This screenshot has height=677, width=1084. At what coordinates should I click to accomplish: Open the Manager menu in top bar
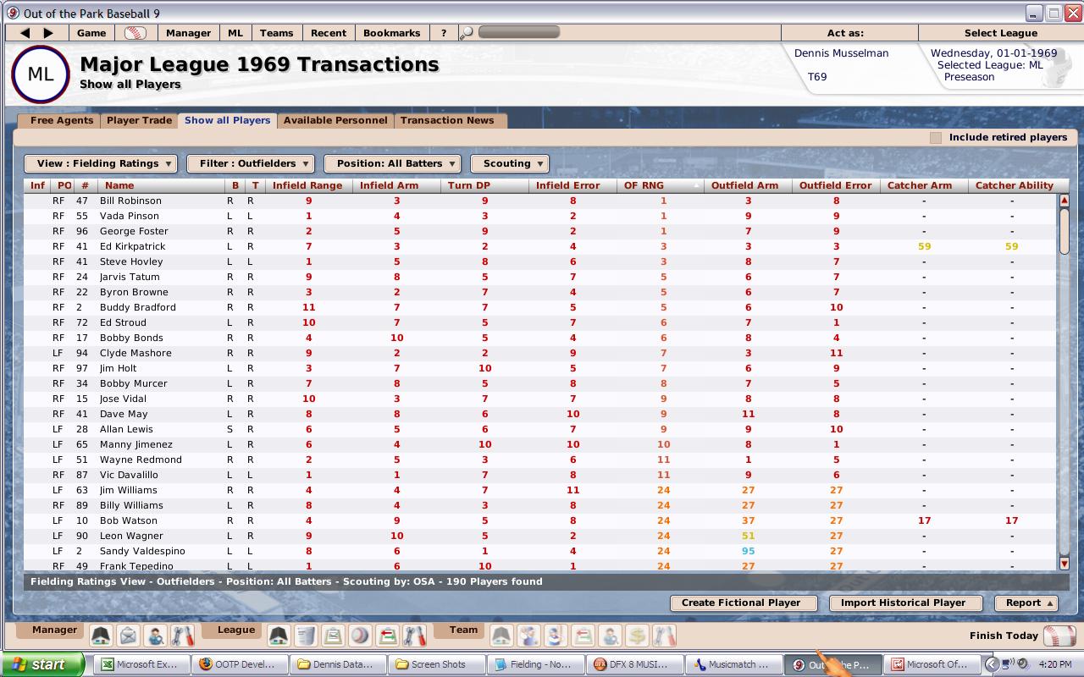click(188, 33)
